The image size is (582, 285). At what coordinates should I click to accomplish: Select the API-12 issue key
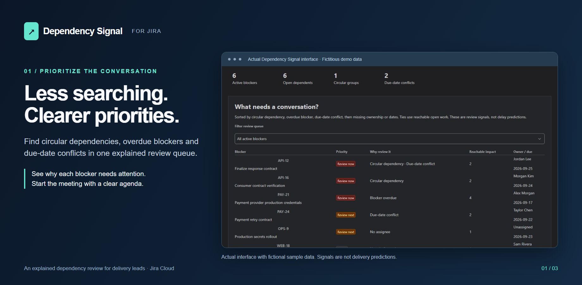[x=283, y=161]
